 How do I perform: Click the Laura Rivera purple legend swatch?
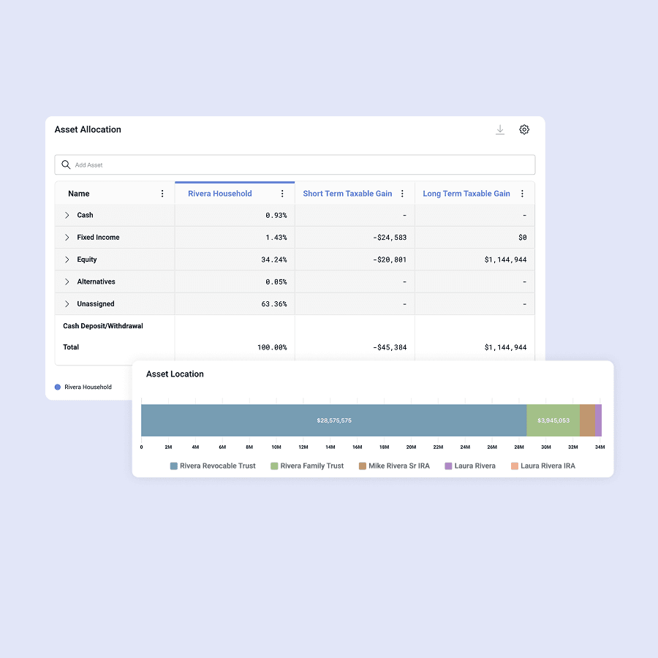(x=448, y=466)
